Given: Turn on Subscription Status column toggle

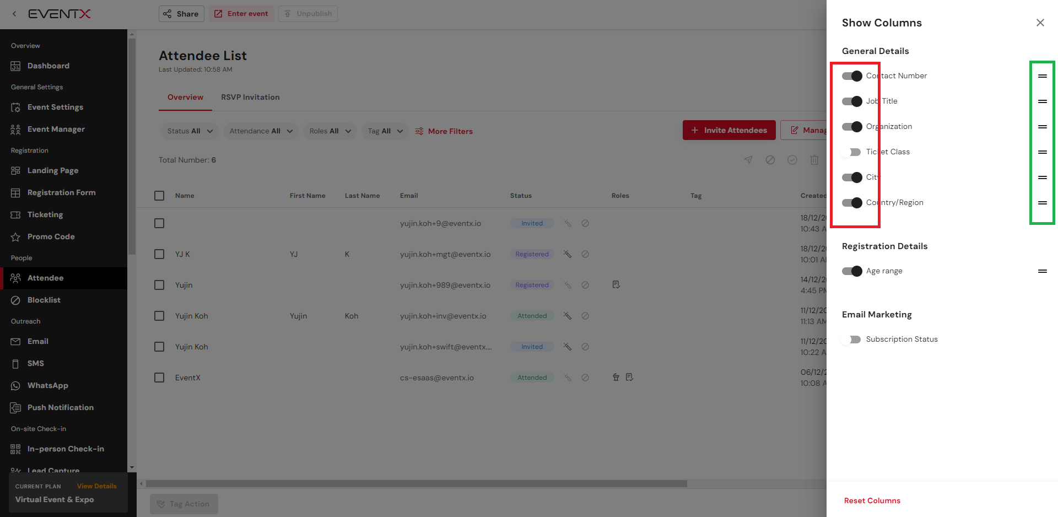Looking at the screenshot, I should [x=851, y=340].
